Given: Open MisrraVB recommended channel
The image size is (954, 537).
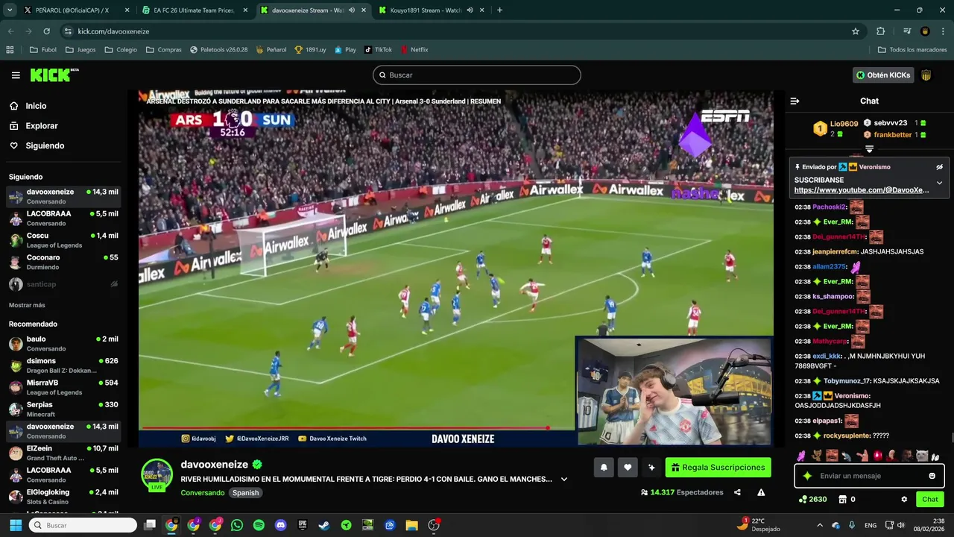Looking at the screenshot, I should click(x=63, y=387).
